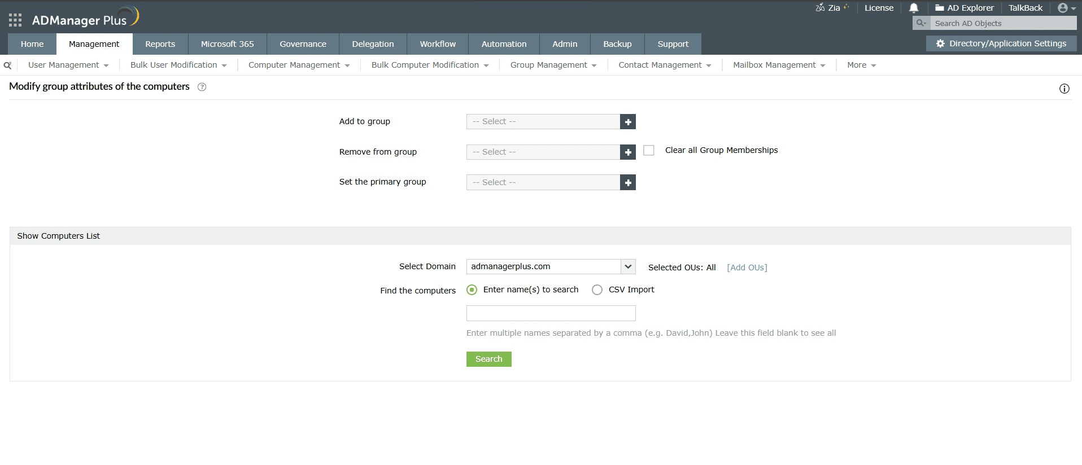Click the Add OUs link
Screen dimensions: 1082x465
747,267
